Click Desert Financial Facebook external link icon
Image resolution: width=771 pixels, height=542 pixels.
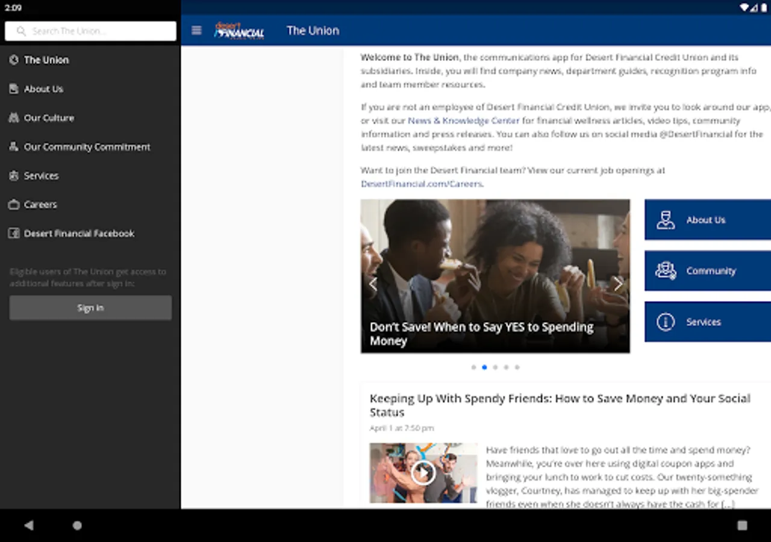(14, 233)
